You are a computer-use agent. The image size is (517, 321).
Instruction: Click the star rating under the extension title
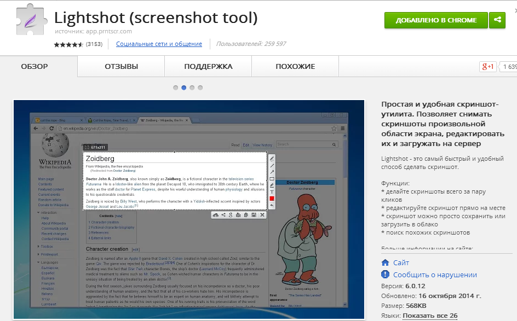click(x=68, y=44)
